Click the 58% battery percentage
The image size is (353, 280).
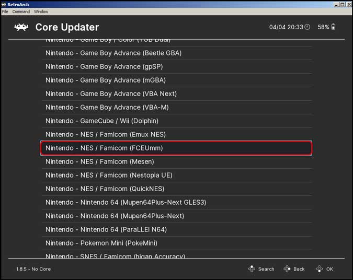pyautogui.click(x=323, y=27)
